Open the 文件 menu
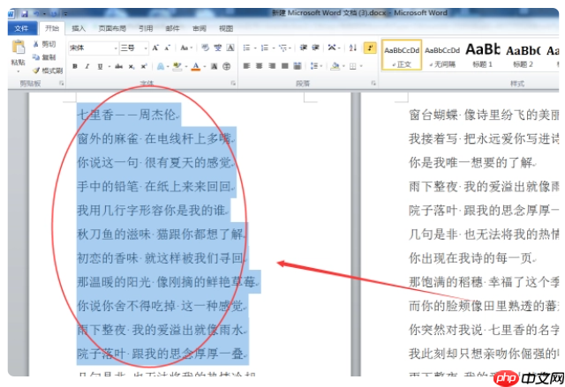Viewport: 565px width, 387px height. [22, 28]
